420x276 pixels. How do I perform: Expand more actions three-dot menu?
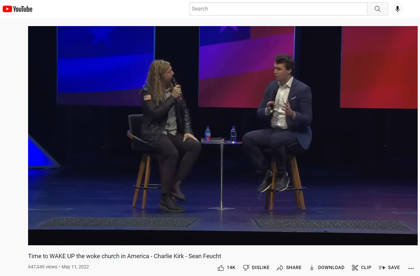(411, 268)
